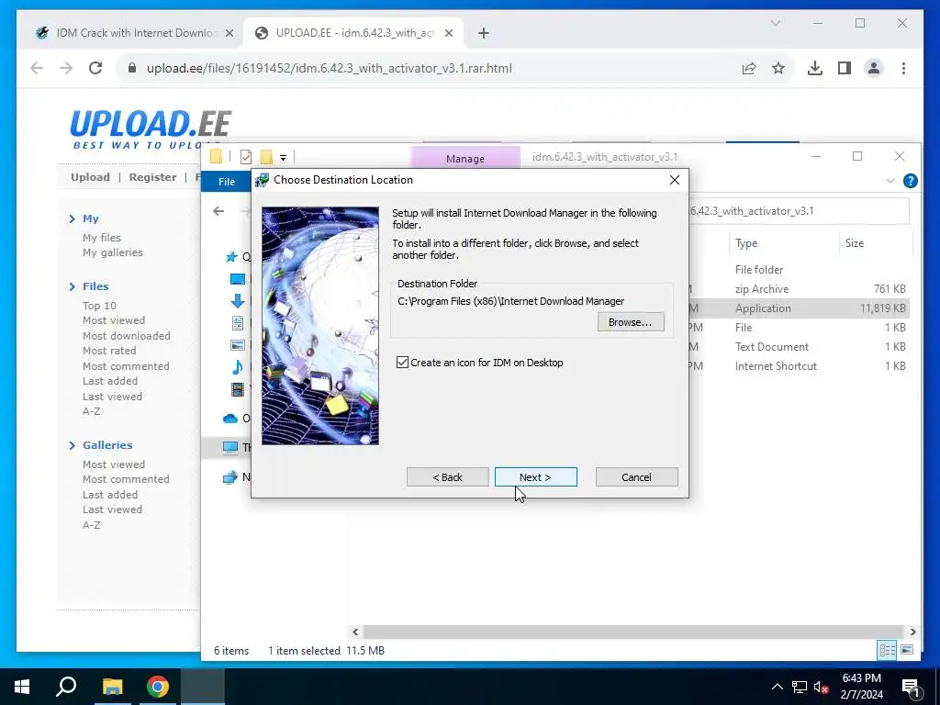The width and height of the screenshot is (940, 705).
Task: Open the Manage ribbon tab in Explorer
Action: point(465,158)
